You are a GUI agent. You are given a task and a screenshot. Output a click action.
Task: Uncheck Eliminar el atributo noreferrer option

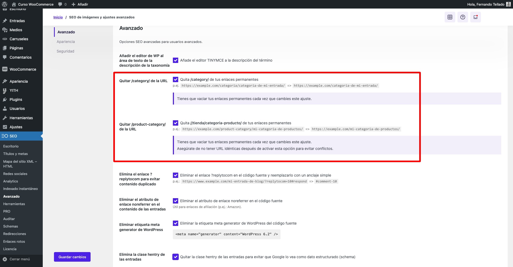176,201
